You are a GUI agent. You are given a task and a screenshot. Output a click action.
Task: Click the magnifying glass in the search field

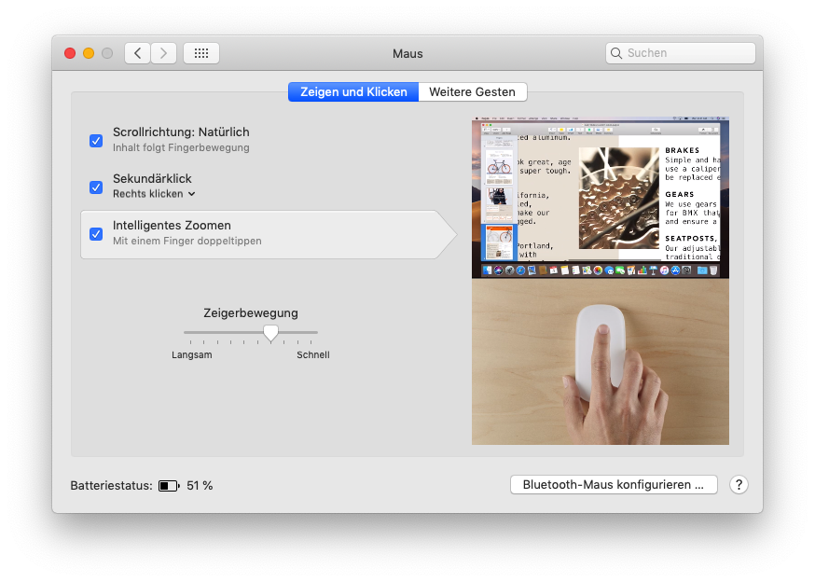[x=617, y=53]
